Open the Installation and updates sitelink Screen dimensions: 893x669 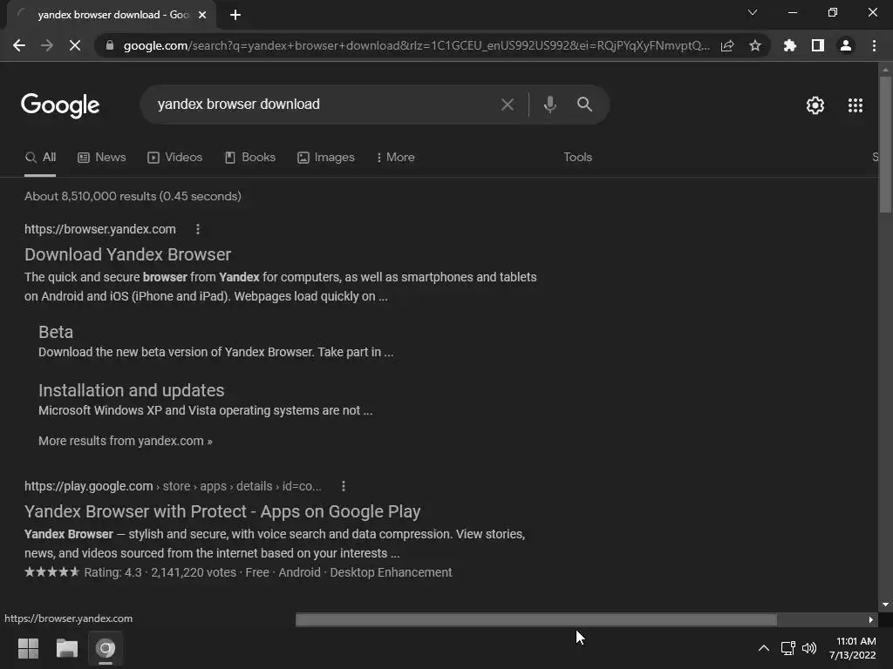(131, 390)
